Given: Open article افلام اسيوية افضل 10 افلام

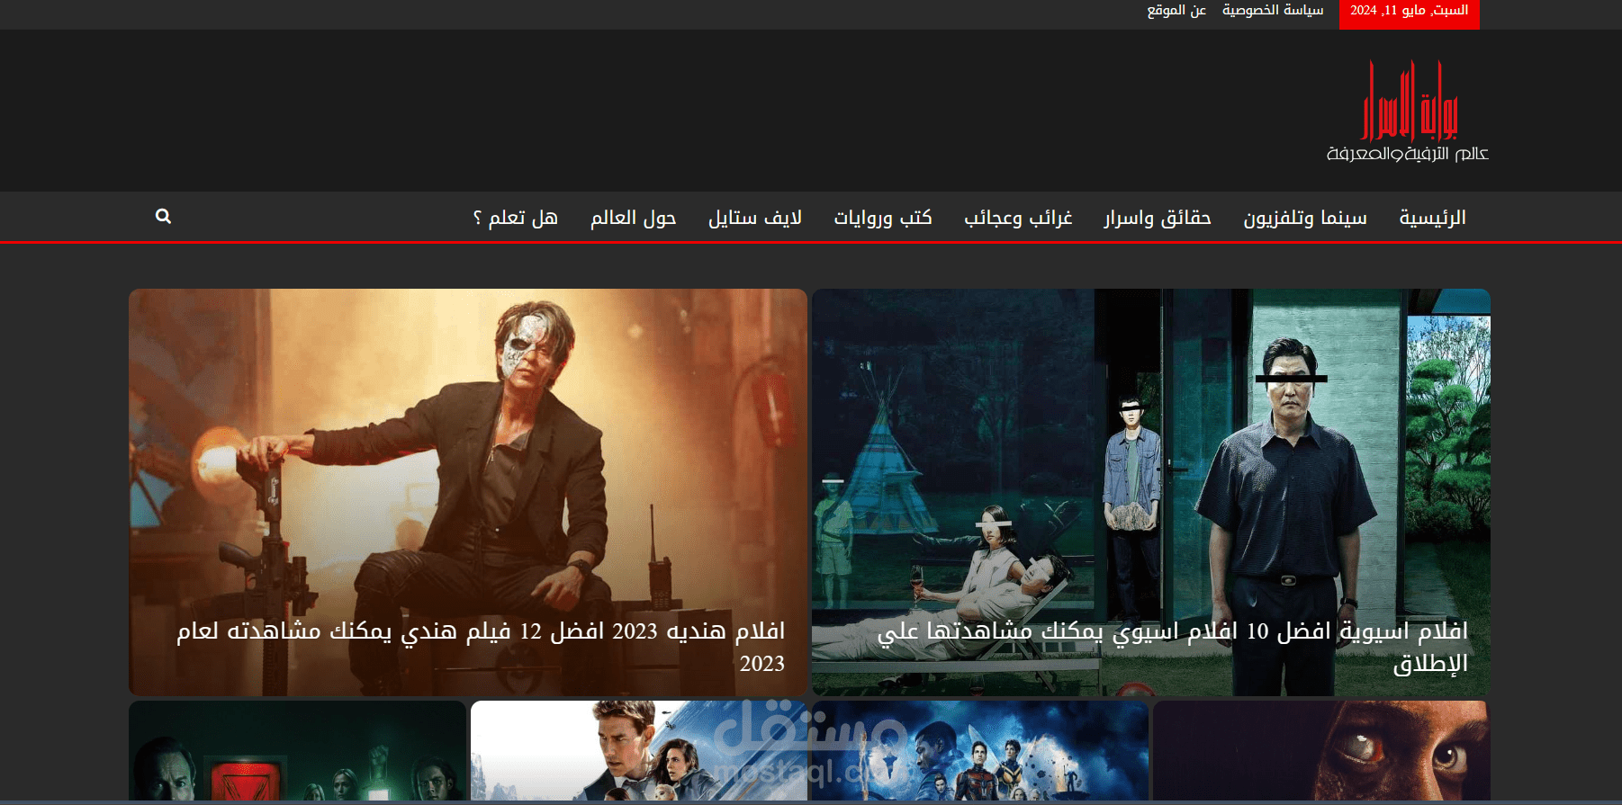Looking at the screenshot, I should [x=1173, y=647].
